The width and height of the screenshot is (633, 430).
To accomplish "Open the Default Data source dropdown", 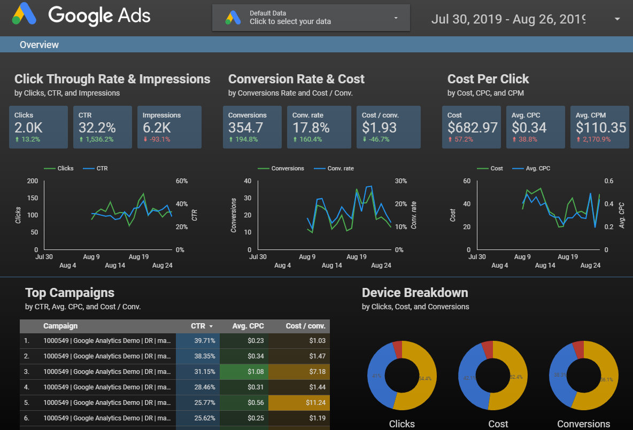I will 311,18.
